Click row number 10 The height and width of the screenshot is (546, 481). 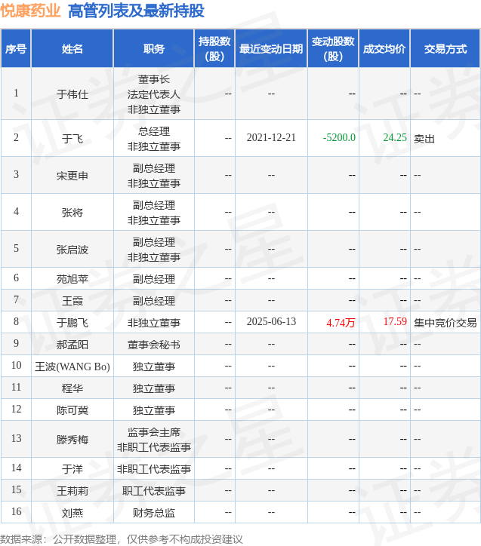click(17, 365)
